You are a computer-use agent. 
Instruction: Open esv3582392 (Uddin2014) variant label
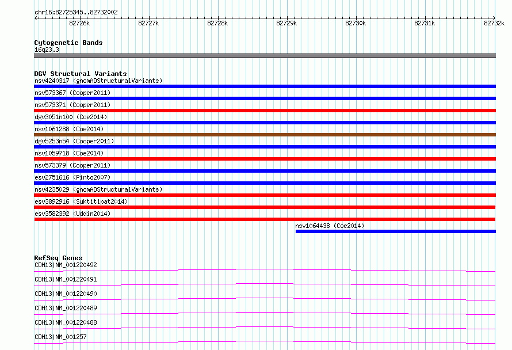[72, 214]
